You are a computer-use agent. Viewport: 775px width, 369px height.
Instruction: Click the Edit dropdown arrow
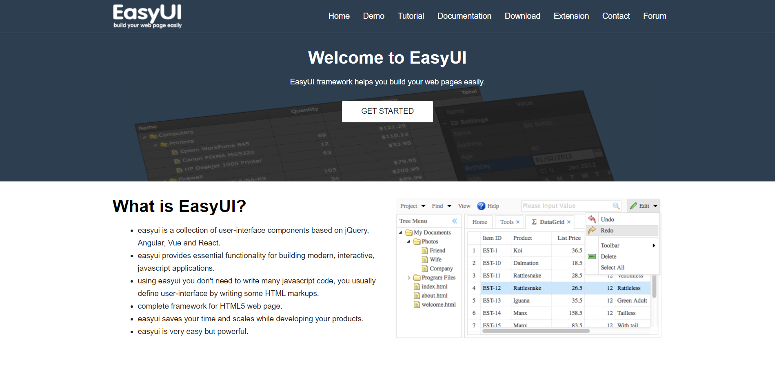(655, 206)
